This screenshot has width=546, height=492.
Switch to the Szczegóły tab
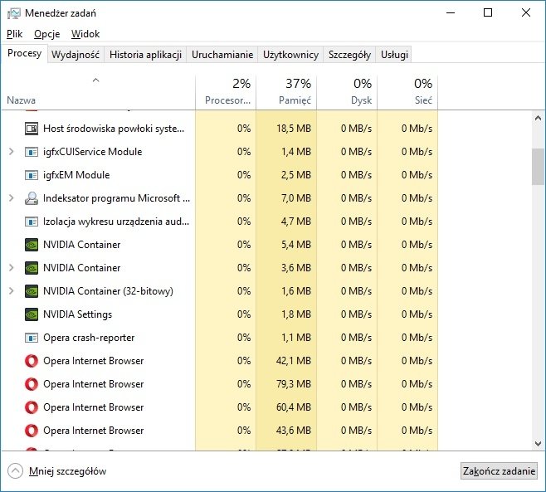coord(349,55)
